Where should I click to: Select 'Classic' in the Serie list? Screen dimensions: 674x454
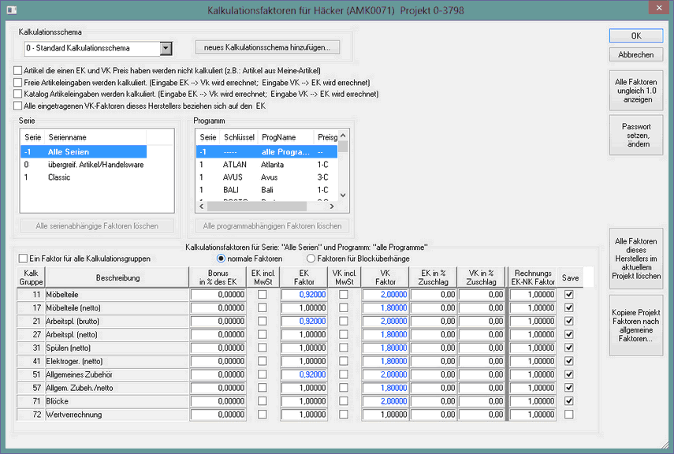coord(59,177)
